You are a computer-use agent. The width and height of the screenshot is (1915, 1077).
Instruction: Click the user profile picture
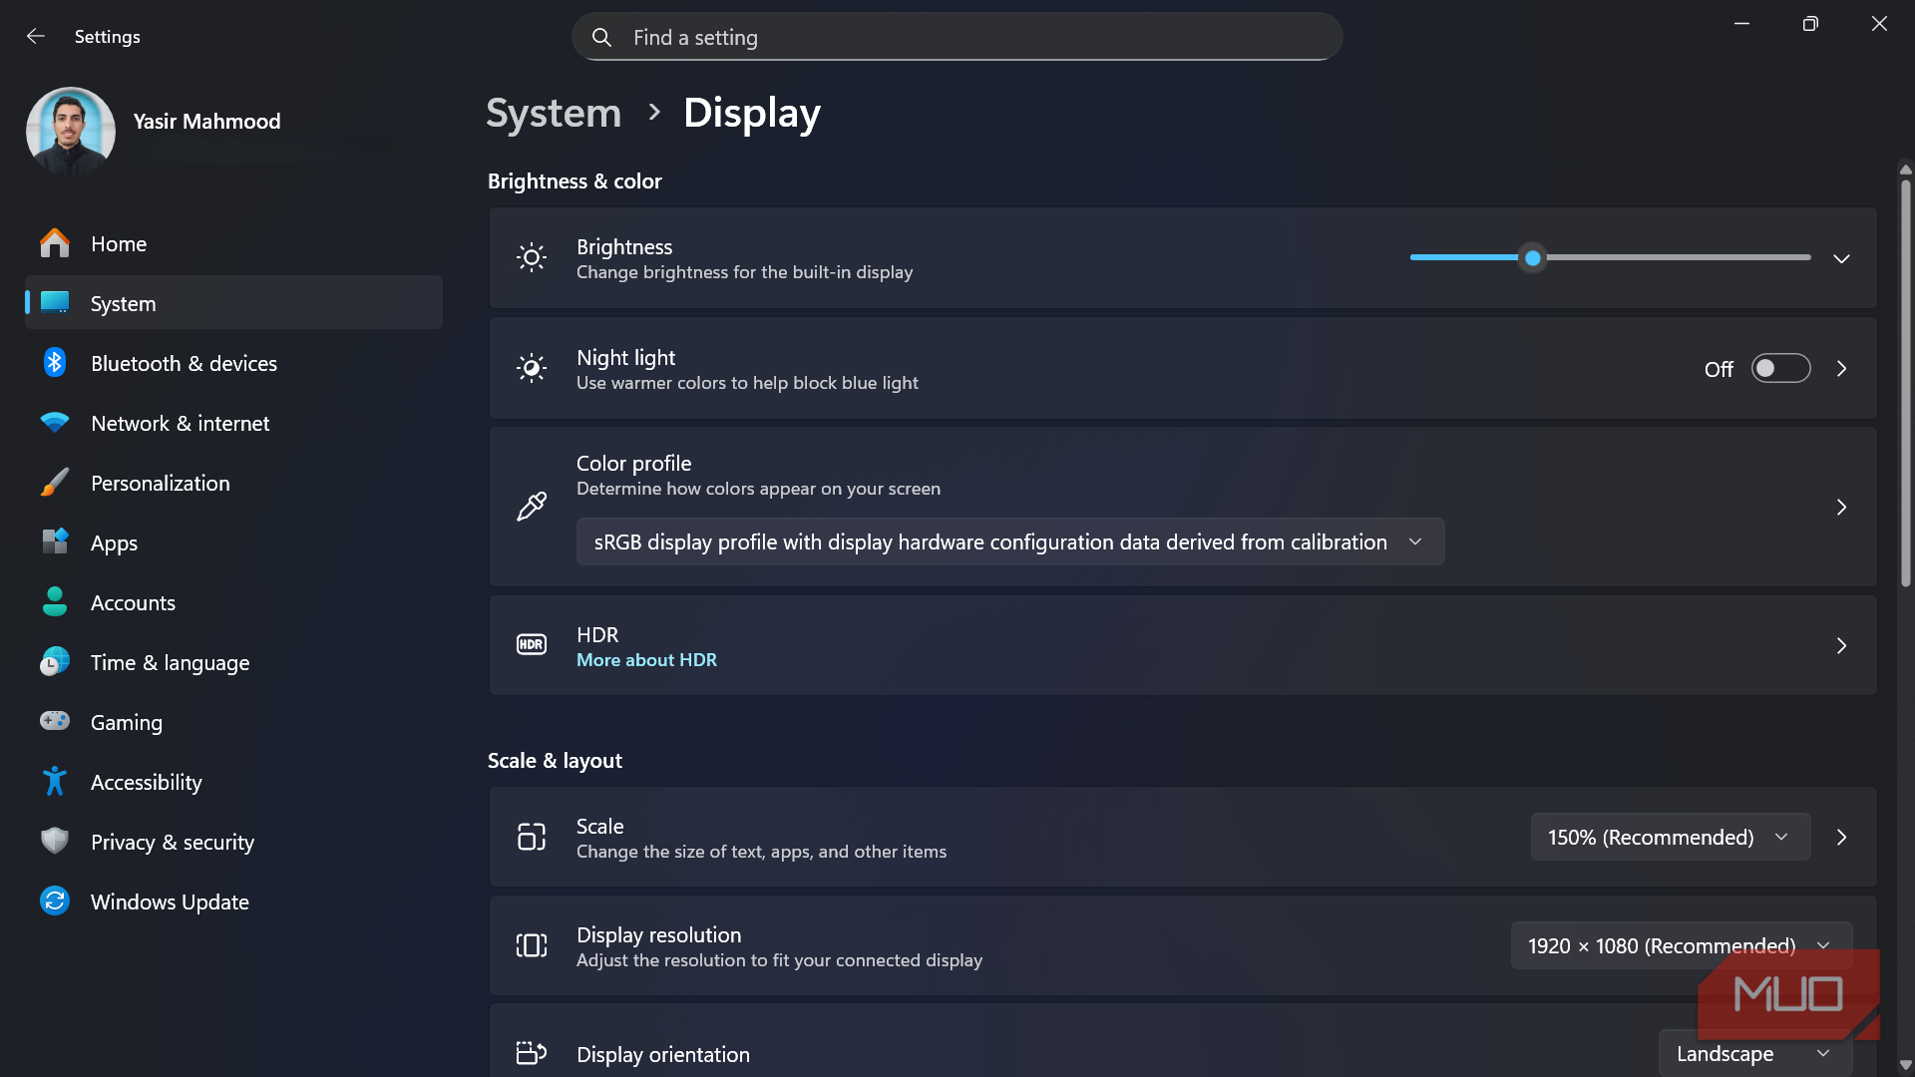coord(70,131)
